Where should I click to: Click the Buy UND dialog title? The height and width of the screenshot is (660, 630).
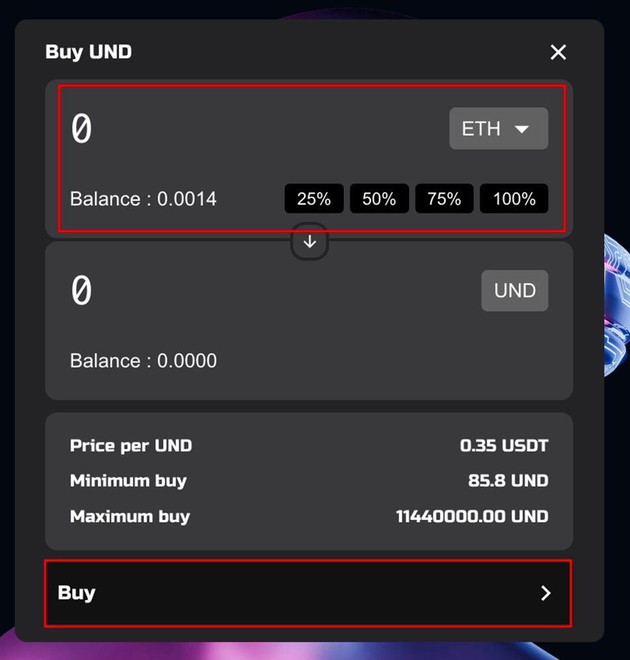click(88, 52)
